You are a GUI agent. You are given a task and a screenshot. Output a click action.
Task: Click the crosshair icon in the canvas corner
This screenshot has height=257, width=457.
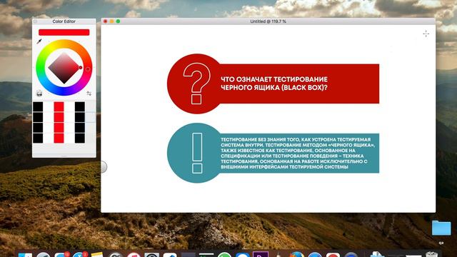pos(426,34)
